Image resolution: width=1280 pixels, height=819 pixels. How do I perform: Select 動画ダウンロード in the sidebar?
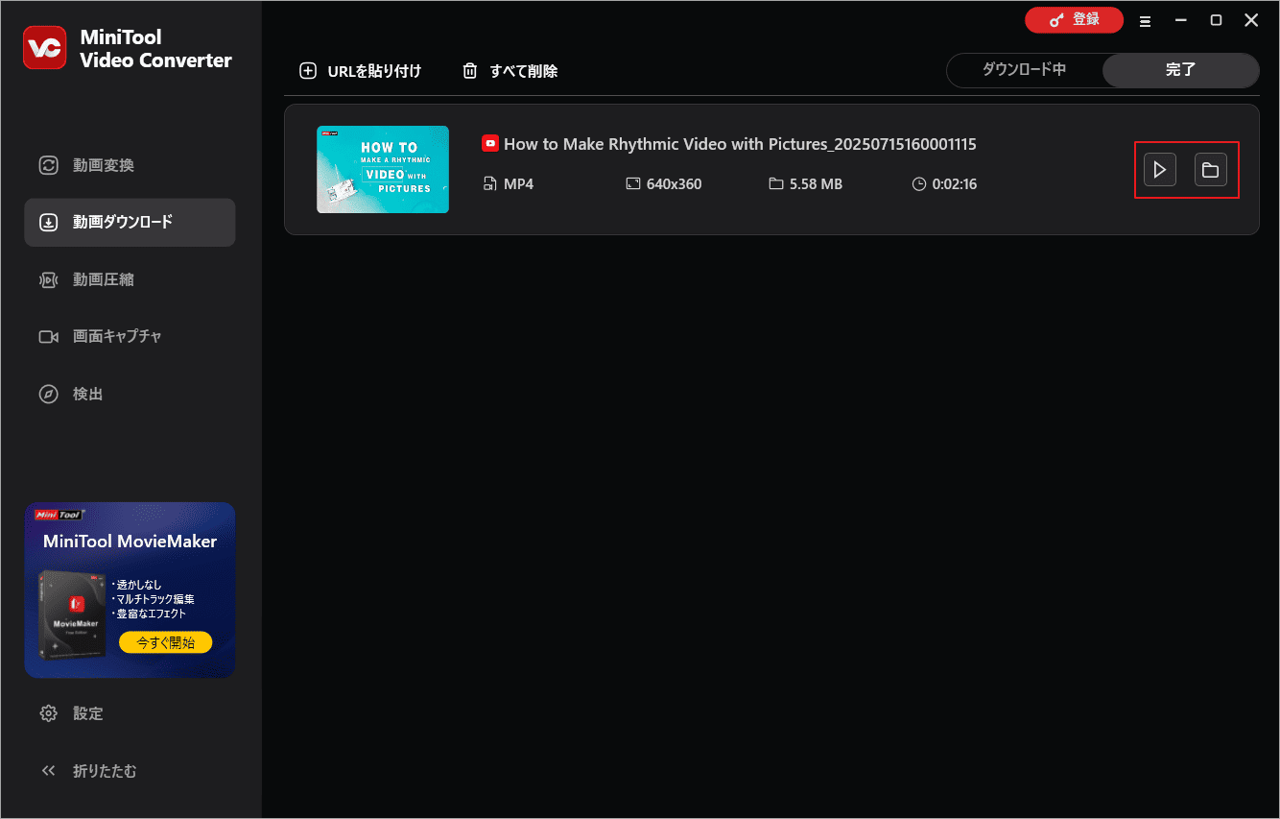[130, 222]
